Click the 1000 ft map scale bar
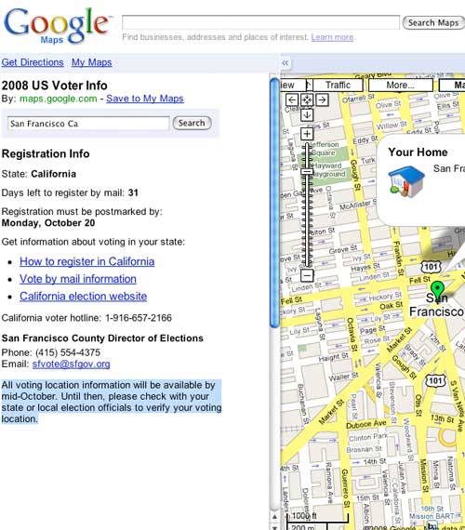 pyautogui.click(x=317, y=518)
